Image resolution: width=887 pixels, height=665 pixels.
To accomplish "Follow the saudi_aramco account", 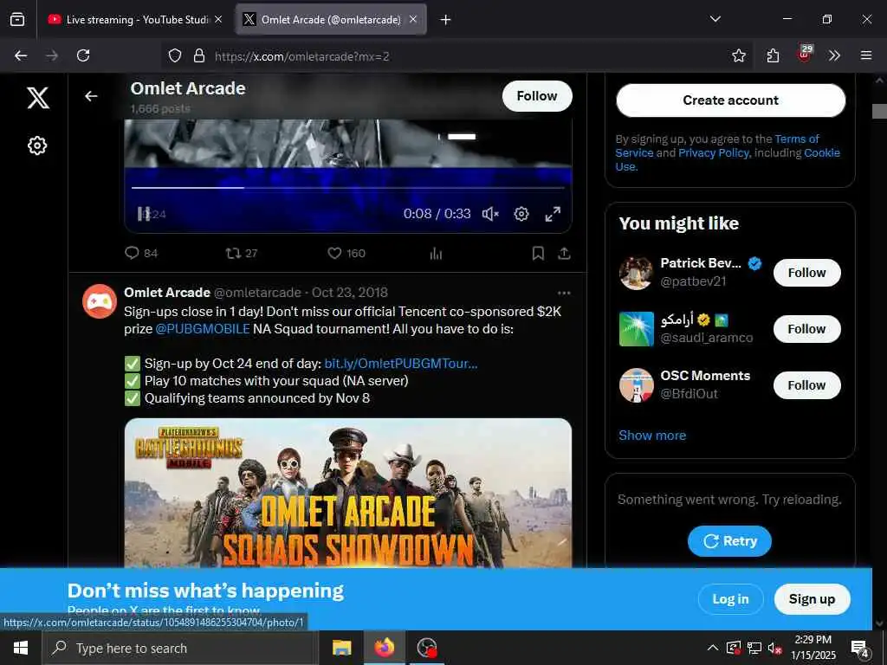I will click(806, 329).
